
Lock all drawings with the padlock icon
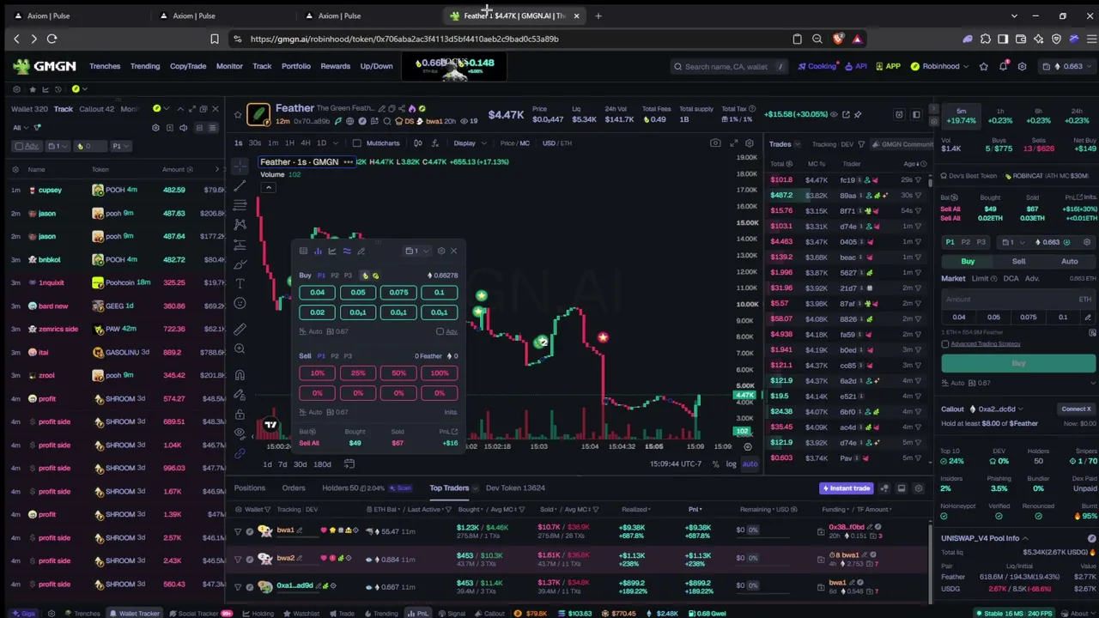click(x=240, y=414)
